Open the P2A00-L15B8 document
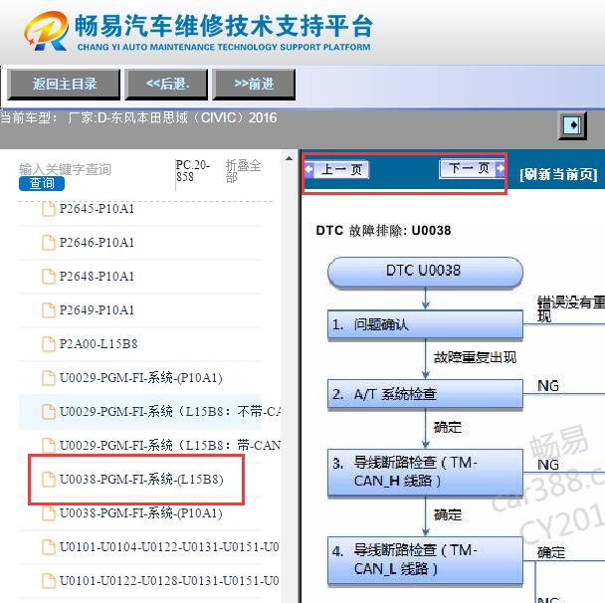This screenshot has width=605, height=603. [x=99, y=344]
